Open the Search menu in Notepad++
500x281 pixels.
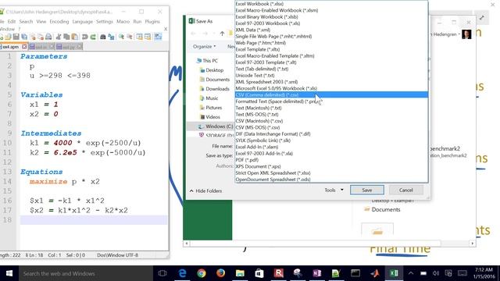coord(26,22)
